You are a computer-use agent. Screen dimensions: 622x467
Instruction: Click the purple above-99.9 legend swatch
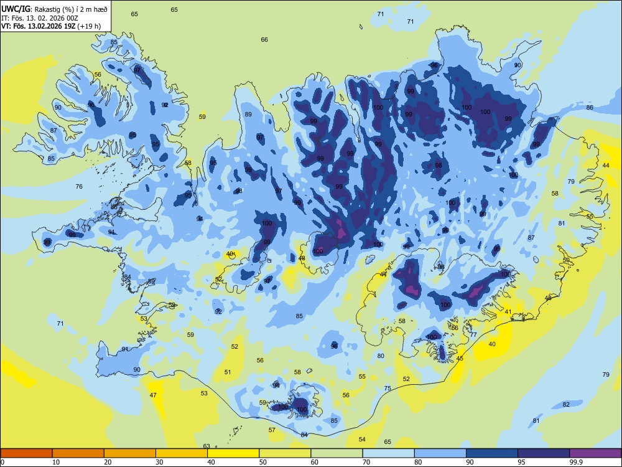coord(595,453)
